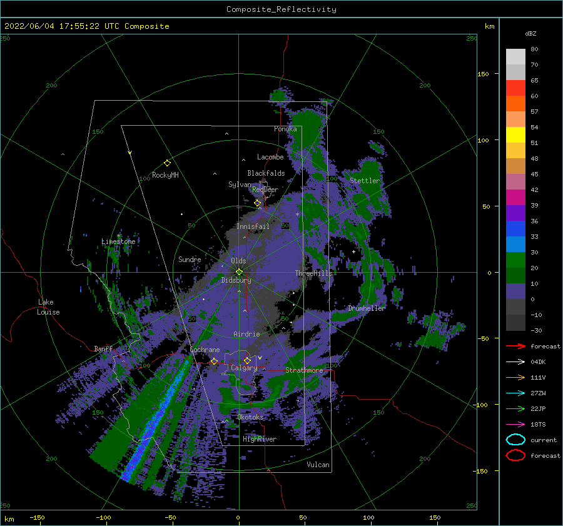Click the Calgary label
The width and height of the screenshot is (563, 526).
click(x=244, y=368)
